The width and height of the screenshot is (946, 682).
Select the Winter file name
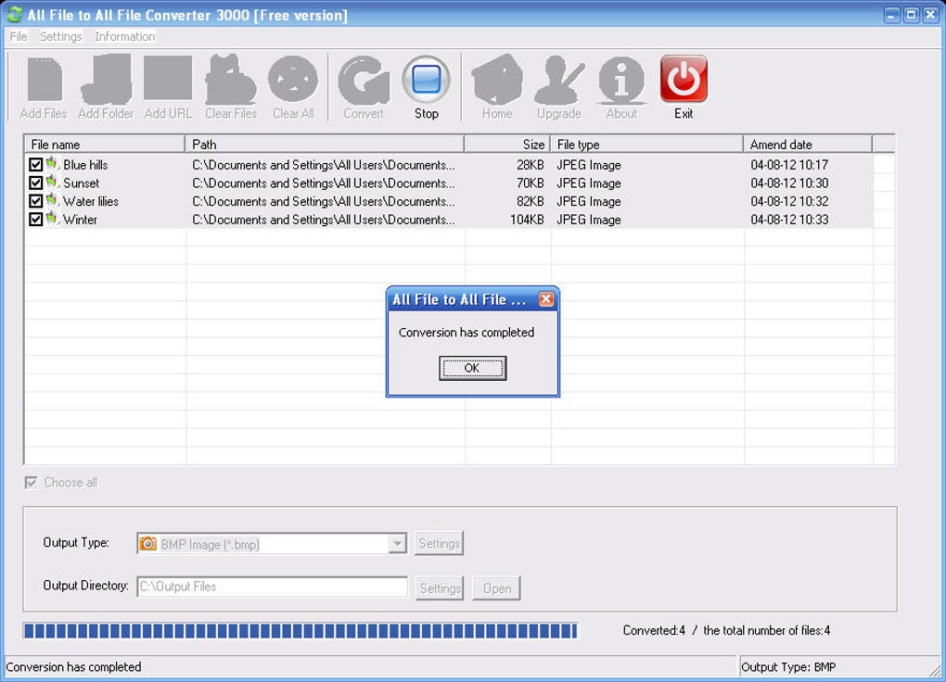[x=80, y=220]
